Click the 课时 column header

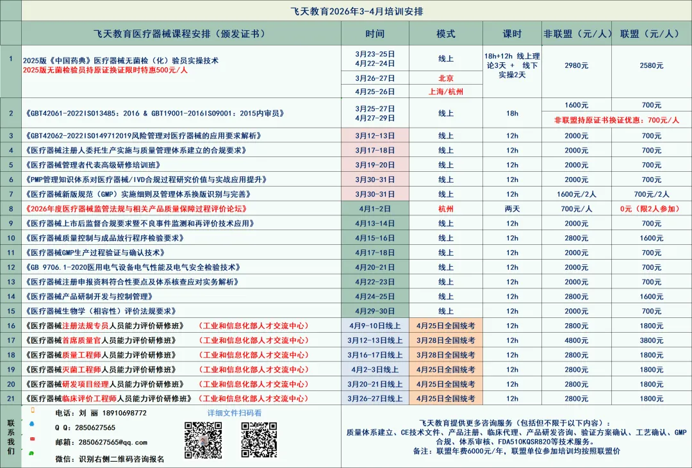click(x=512, y=33)
